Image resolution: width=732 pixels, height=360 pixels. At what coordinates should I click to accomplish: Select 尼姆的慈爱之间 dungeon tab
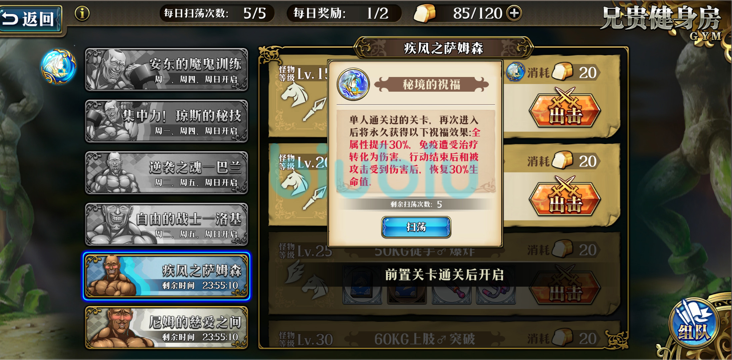[x=166, y=328]
